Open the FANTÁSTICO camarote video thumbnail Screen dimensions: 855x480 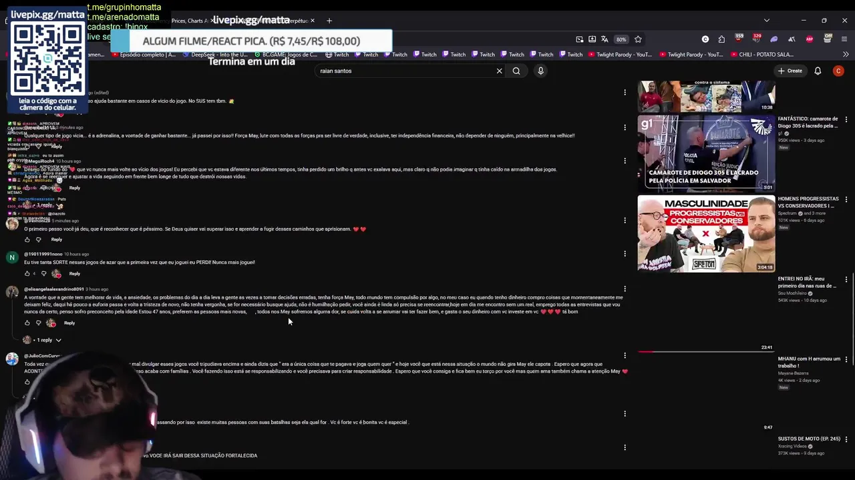[706, 153]
